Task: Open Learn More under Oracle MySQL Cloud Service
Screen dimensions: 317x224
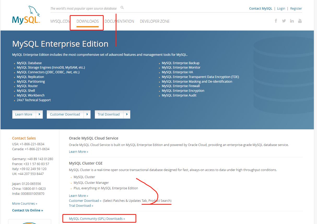Action: tap(78, 152)
